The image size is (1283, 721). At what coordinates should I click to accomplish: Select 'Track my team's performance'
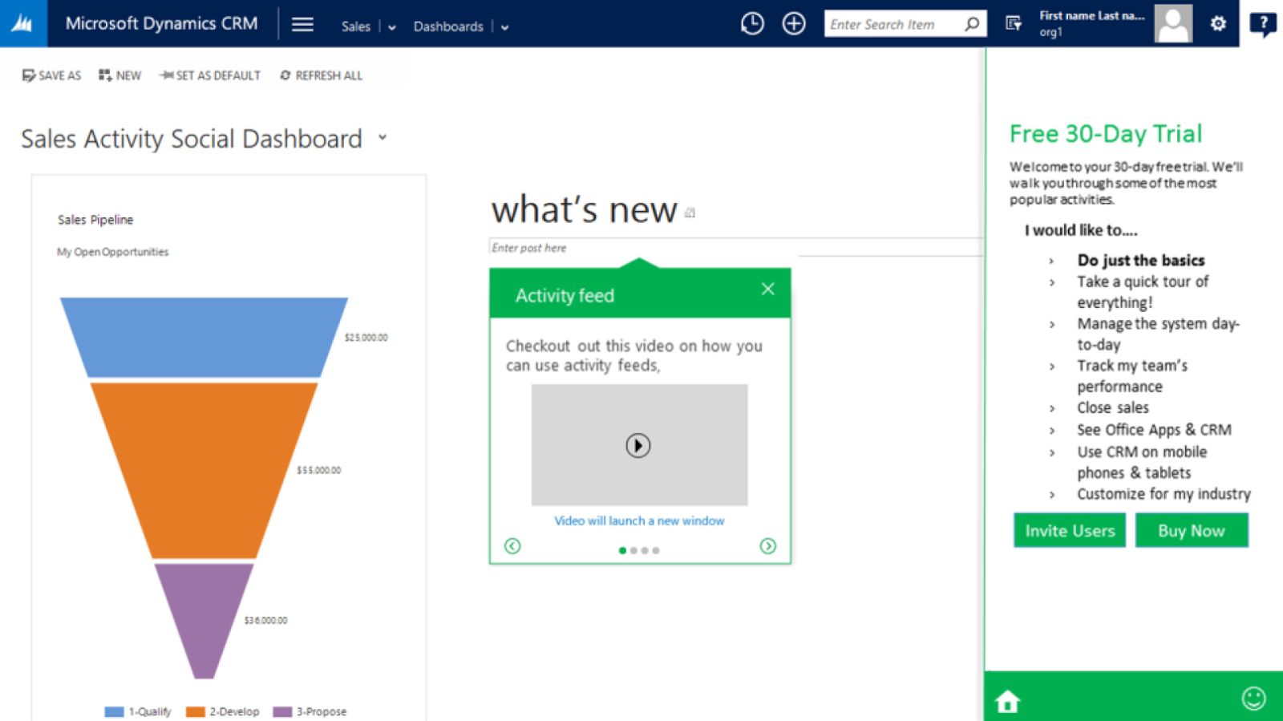pos(1132,375)
